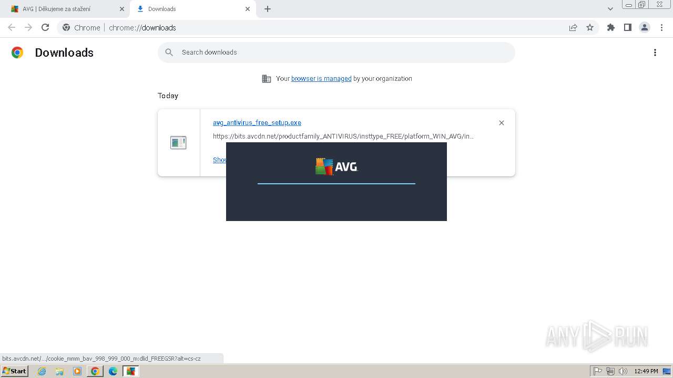Open the tab search chevron

pyautogui.click(x=610, y=9)
